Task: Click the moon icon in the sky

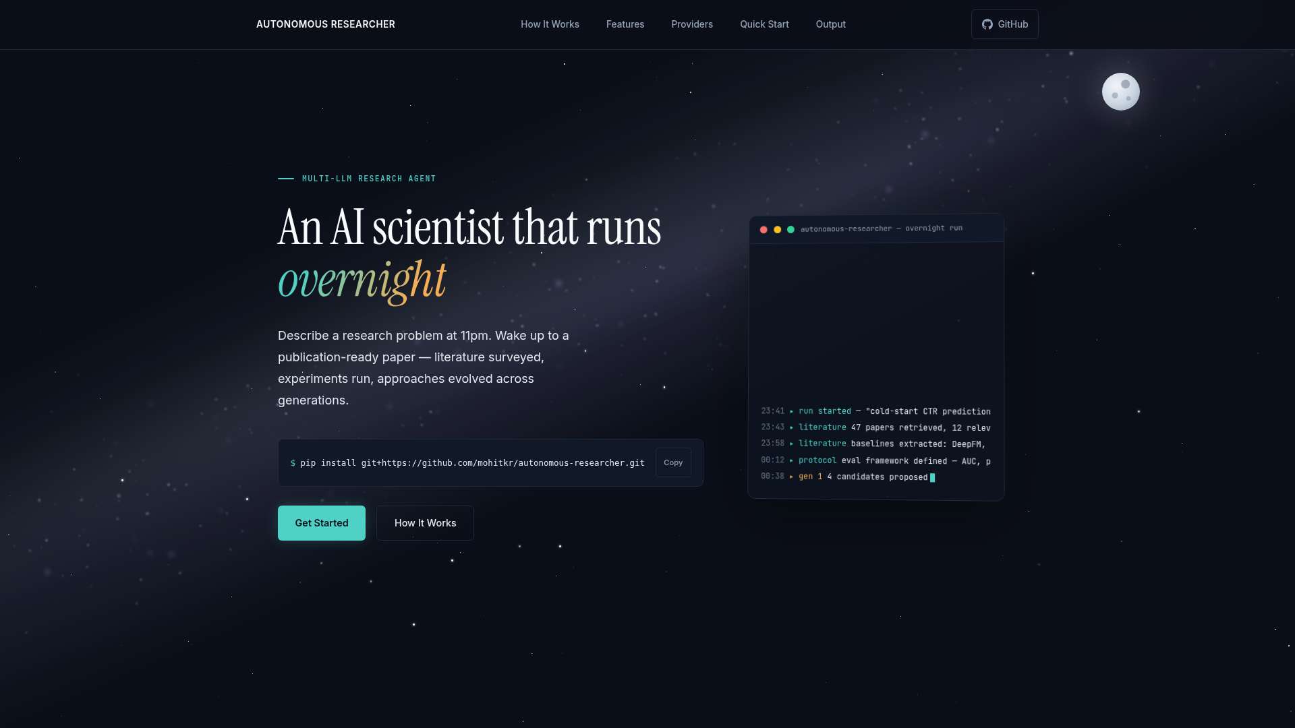Action: click(1121, 92)
